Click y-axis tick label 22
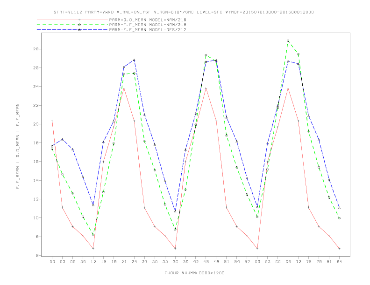370x285 pixels. pos(36,105)
